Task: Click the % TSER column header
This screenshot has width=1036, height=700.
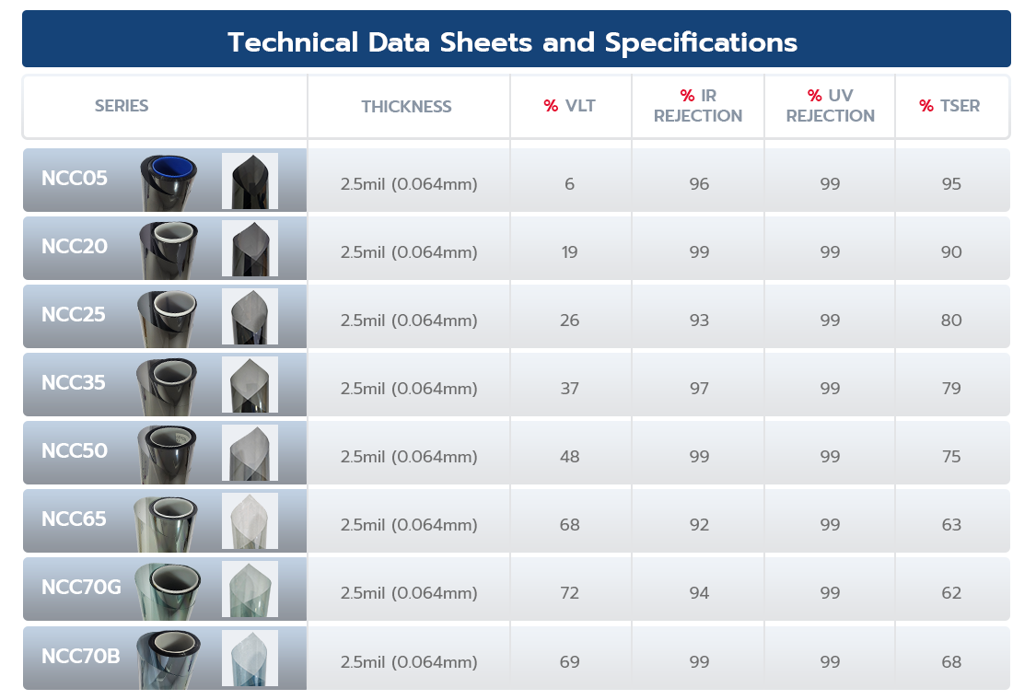Action: click(949, 106)
